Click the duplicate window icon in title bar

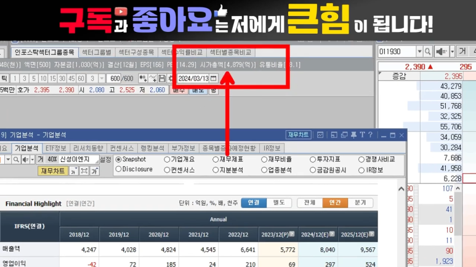[344, 135]
